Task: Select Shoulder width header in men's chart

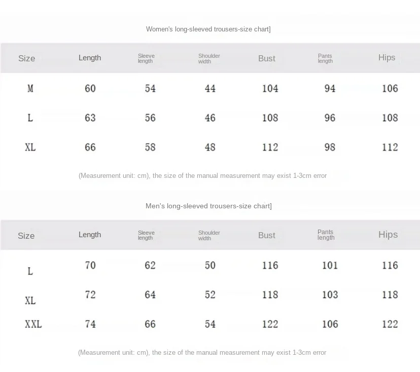Action: click(209, 235)
